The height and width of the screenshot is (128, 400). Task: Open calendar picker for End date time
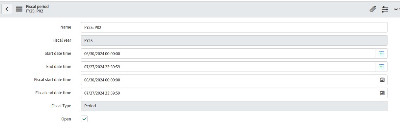[x=382, y=67]
